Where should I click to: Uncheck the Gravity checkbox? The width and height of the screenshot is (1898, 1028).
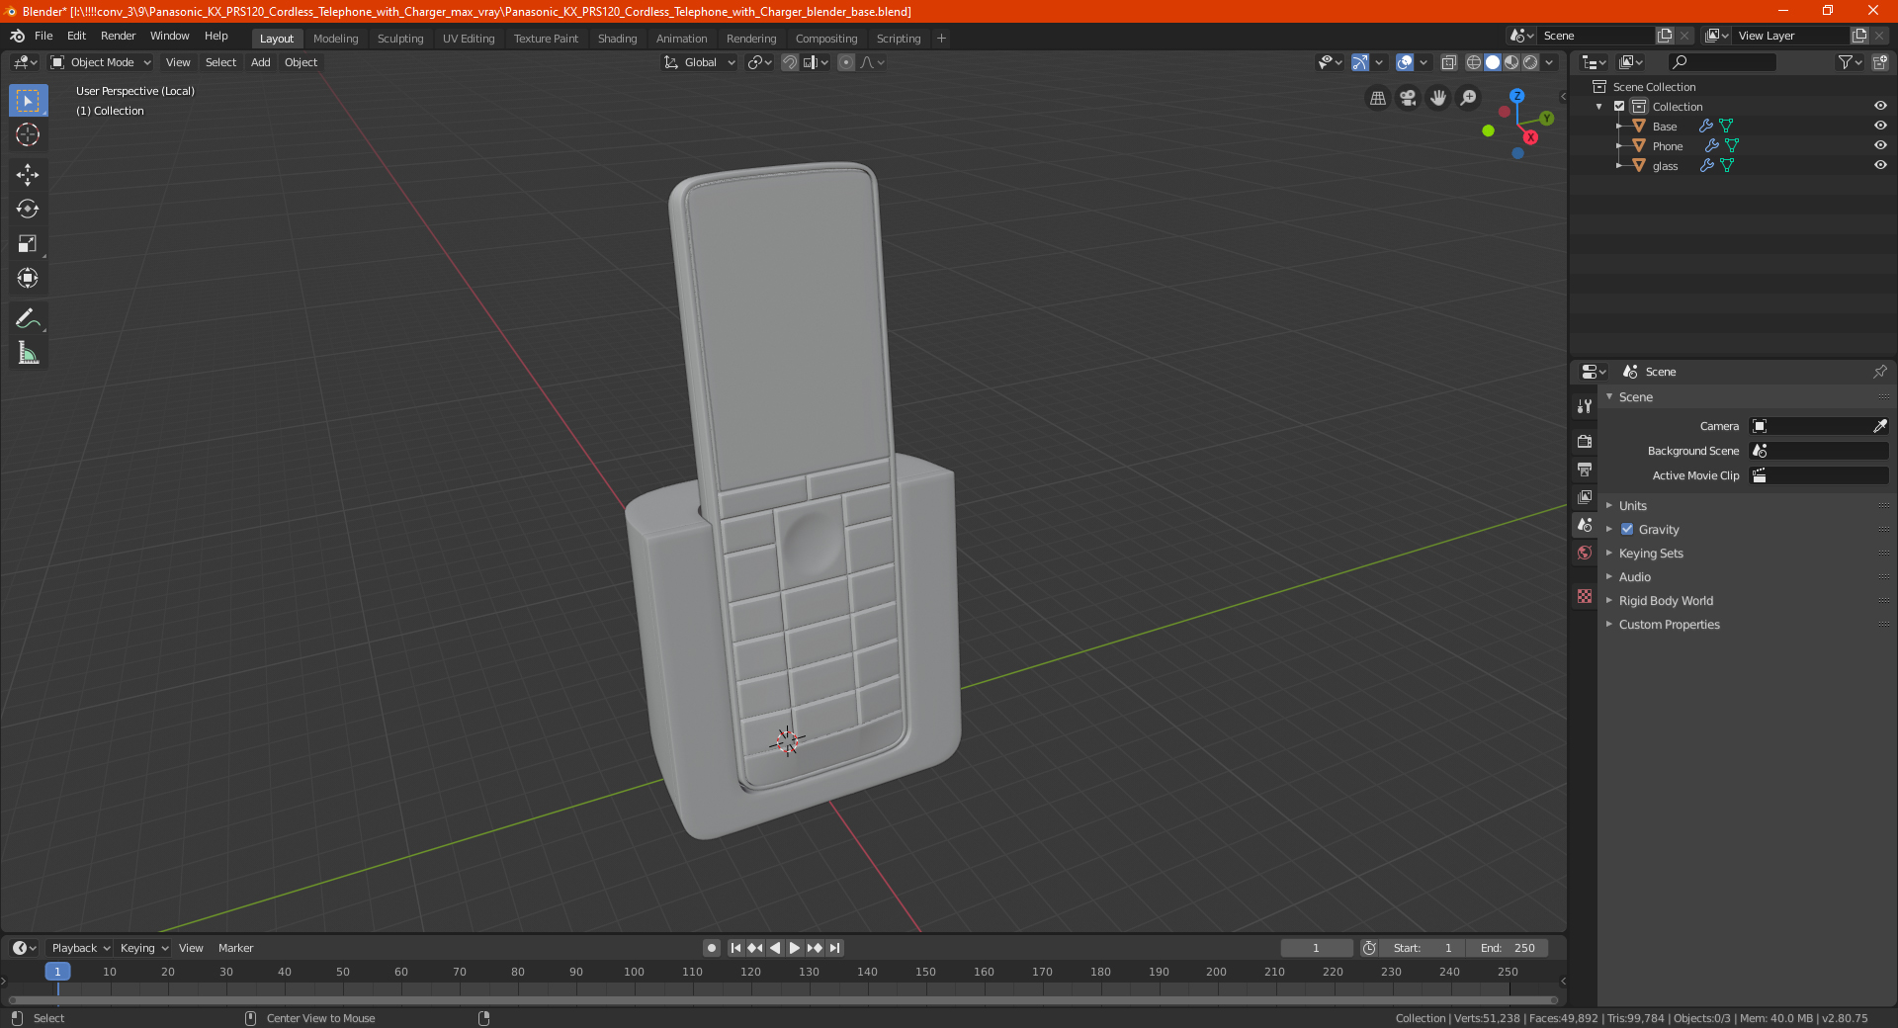(1627, 529)
